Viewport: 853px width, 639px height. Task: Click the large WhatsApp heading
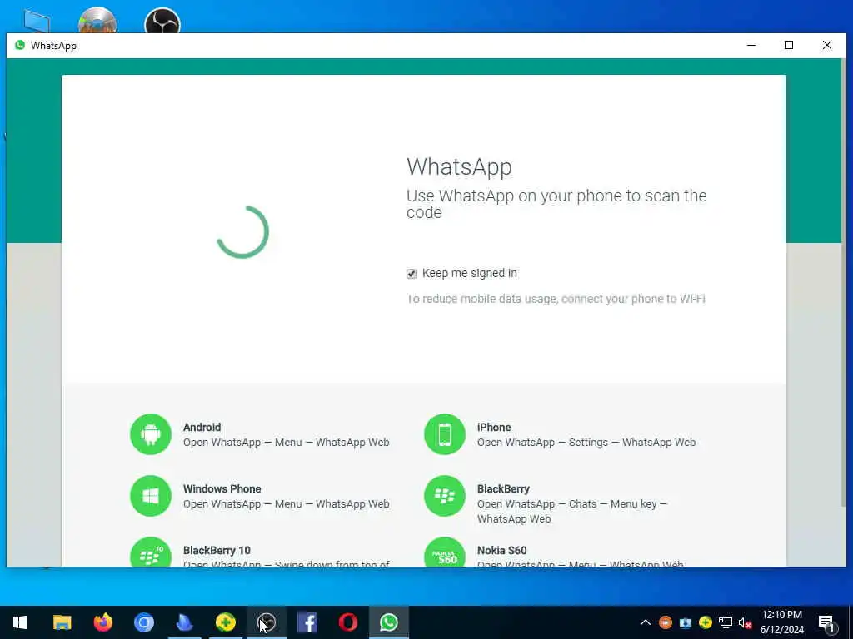pos(459,166)
